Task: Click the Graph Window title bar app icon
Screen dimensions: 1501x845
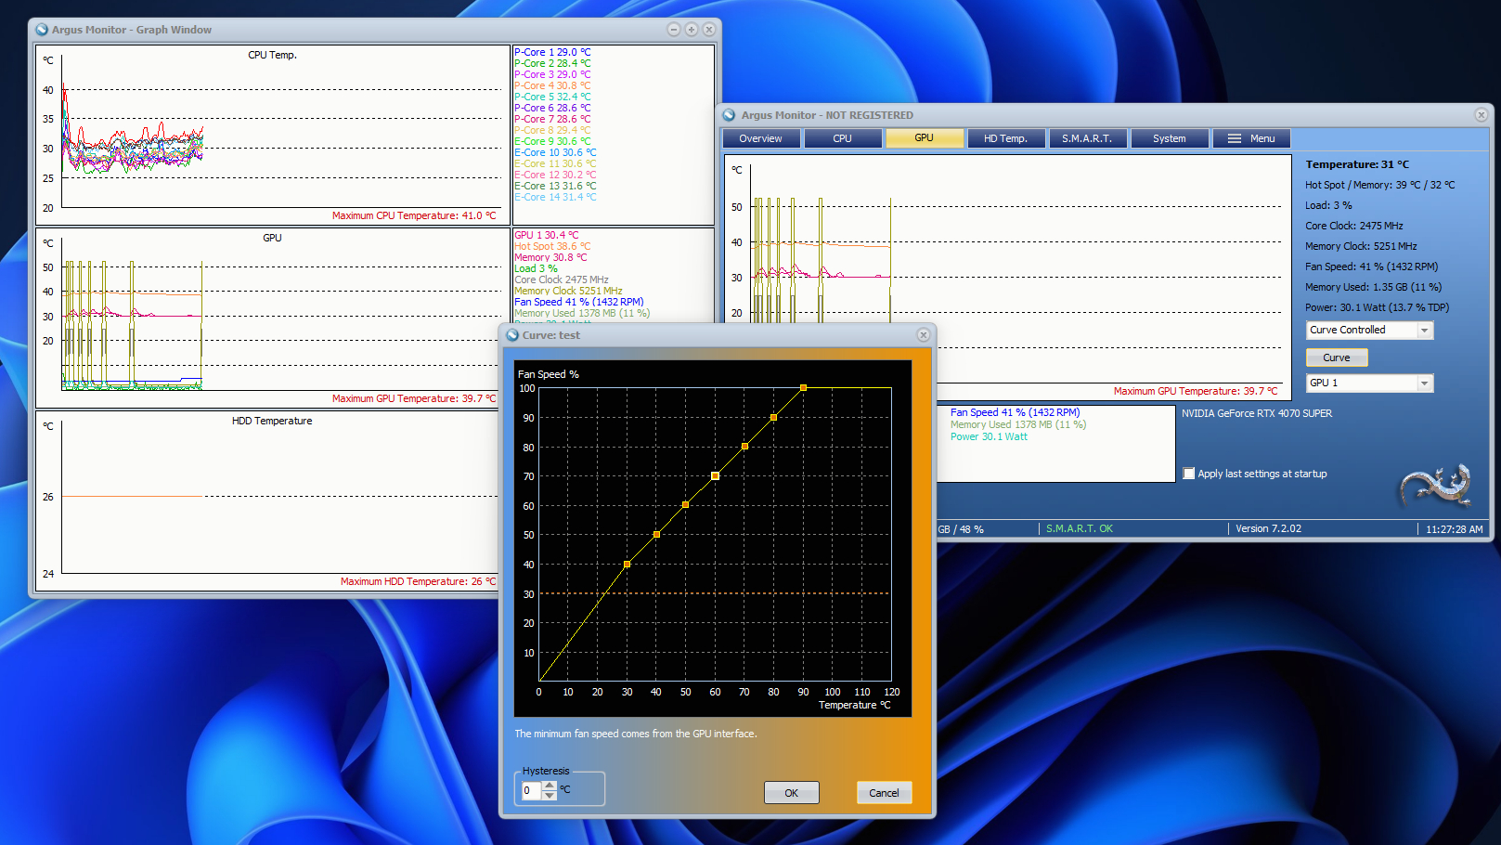Action: pyautogui.click(x=42, y=30)
